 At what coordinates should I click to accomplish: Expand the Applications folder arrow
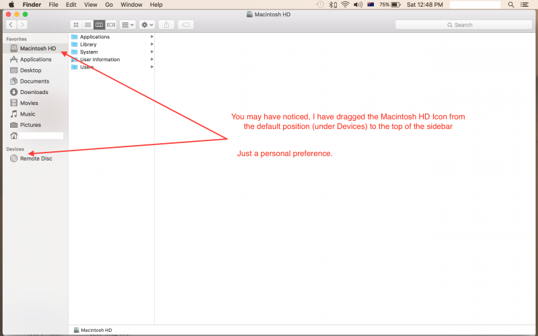[152, 37]
